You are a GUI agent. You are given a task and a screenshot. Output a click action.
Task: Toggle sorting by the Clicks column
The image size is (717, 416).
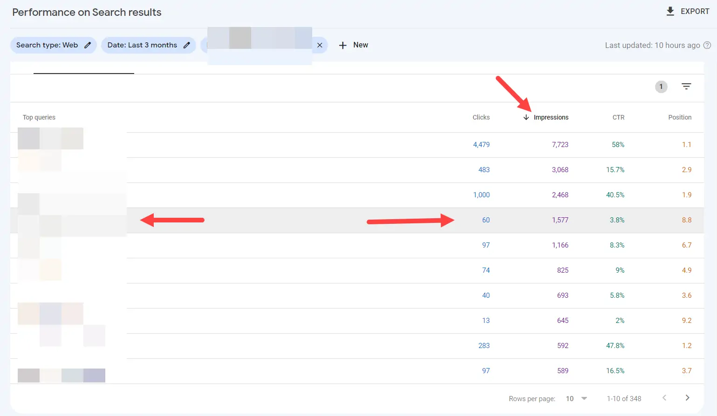tap(481, 117)
